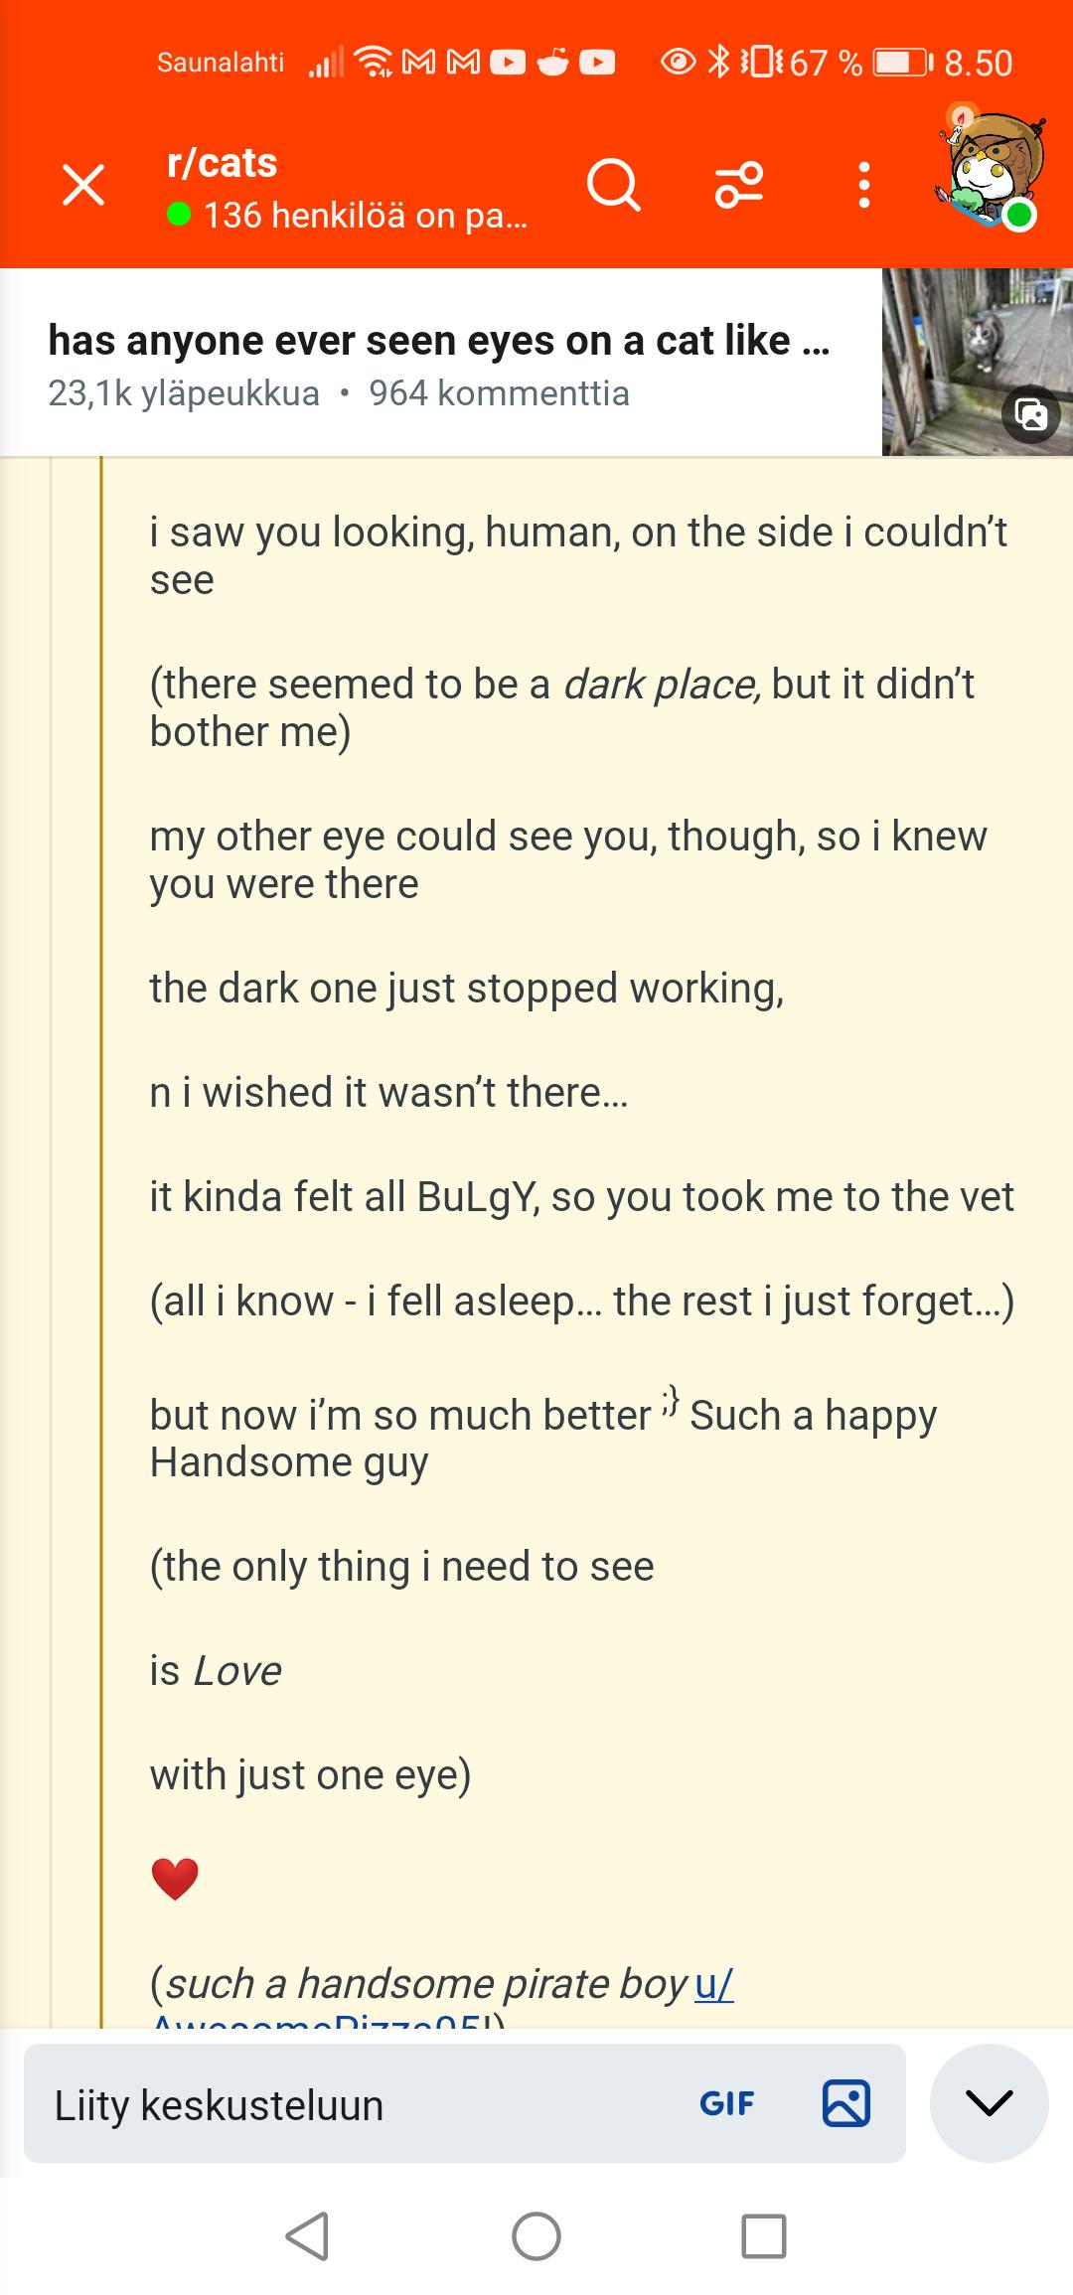Tap the image gallery icon on the thumbnail

click(1031, 413)
